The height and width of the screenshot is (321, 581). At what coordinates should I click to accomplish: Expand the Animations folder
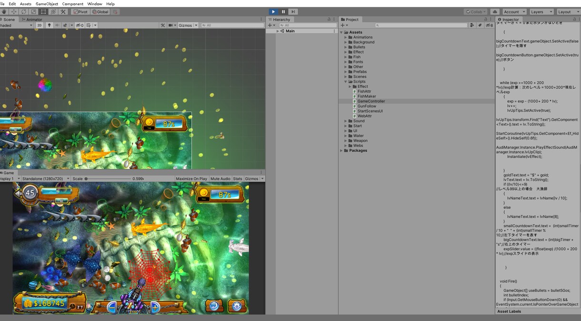click(346, 37)
